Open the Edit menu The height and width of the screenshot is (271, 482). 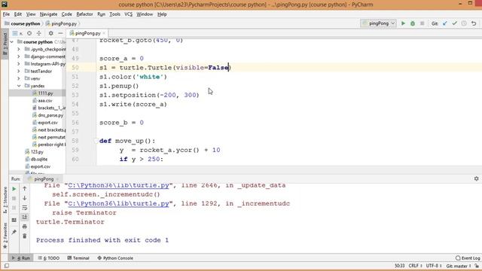[18, 14]
